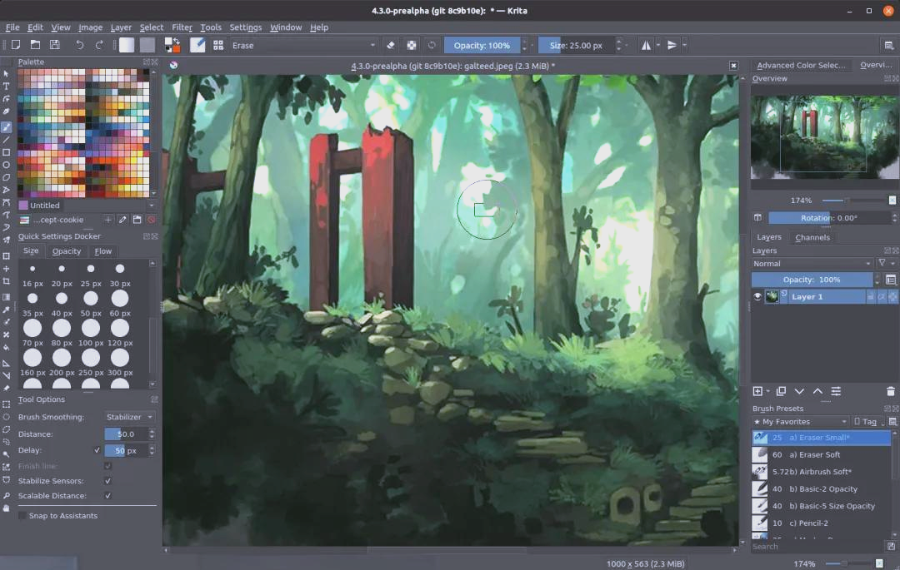Screen dimensions: 900x570
Task: Hide Layer 1 using the eye icon
Action: point(757,296)
